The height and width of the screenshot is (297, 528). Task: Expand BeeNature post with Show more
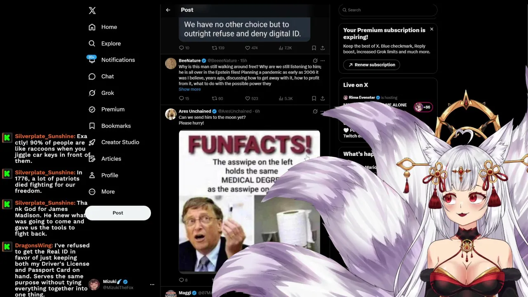tap(190, 89)
